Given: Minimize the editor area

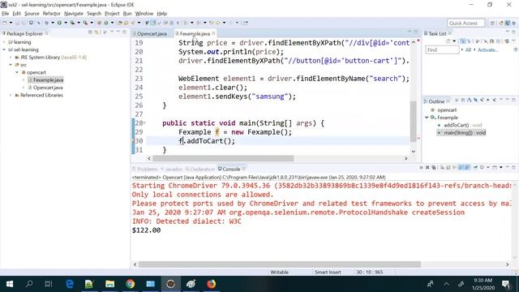Looking at the screenshot, I should 410,32.
